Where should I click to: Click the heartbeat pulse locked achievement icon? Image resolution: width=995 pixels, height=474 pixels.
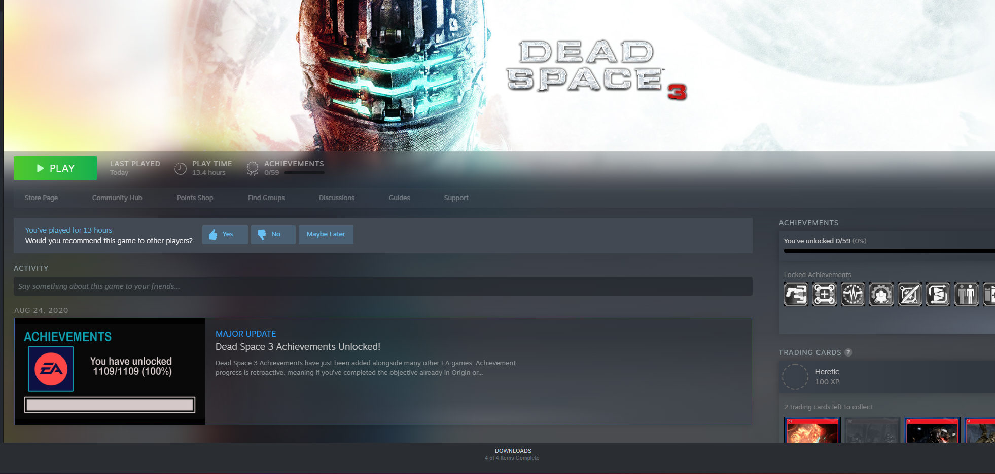[x=853, y=294]
